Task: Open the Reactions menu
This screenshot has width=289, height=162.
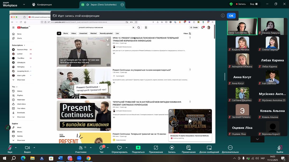Action: 119,148
